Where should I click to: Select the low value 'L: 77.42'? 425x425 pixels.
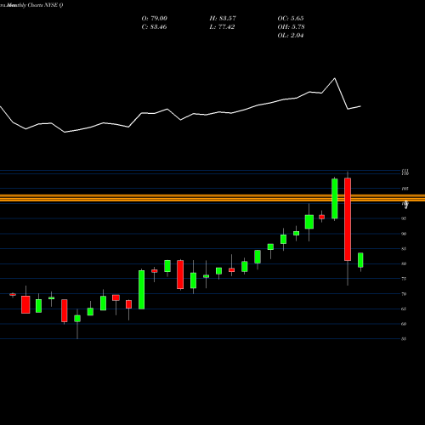[x=222, y=27]
